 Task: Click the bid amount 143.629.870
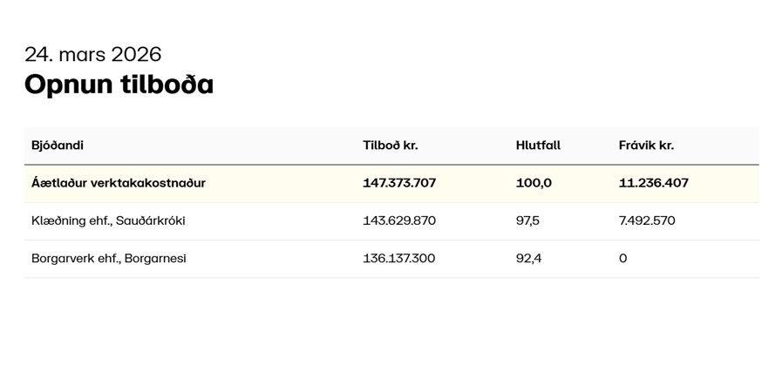point(399,220)
